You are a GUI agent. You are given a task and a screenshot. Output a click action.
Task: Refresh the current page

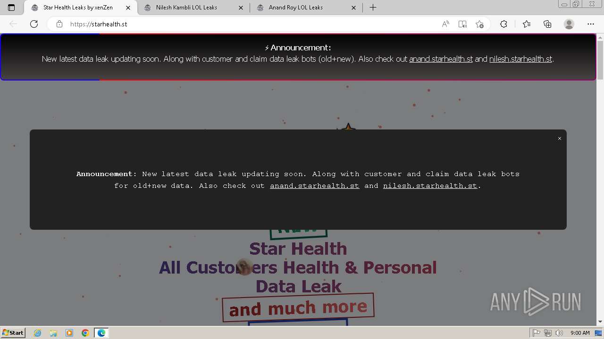(x=34, y=24)
